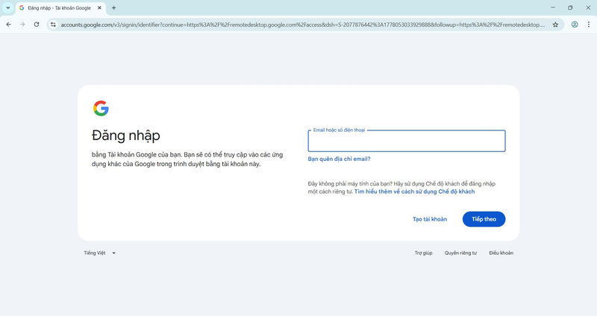This screenshot has width=597, height=316.
Task: Click the browser back arrow
Action: coord(9,25)
